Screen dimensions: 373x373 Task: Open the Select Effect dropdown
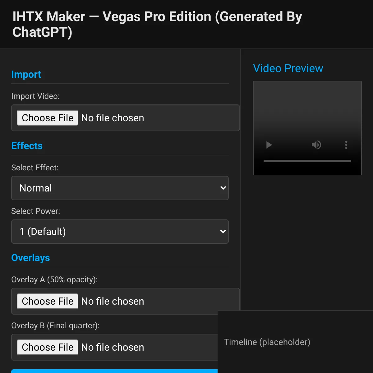coord(120,188)
